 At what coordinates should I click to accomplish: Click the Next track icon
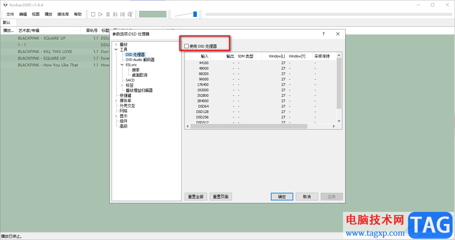click(123, 14)
